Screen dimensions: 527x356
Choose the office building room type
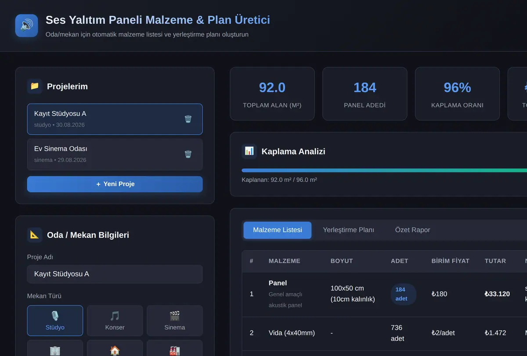(55, 348)
